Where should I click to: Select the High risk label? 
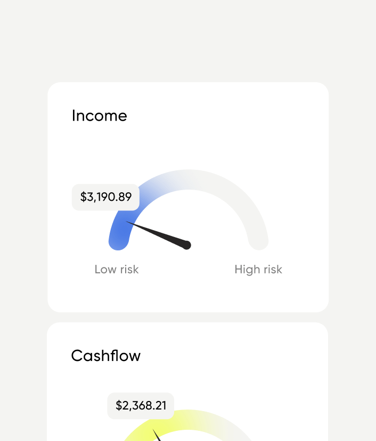point(258,270)
